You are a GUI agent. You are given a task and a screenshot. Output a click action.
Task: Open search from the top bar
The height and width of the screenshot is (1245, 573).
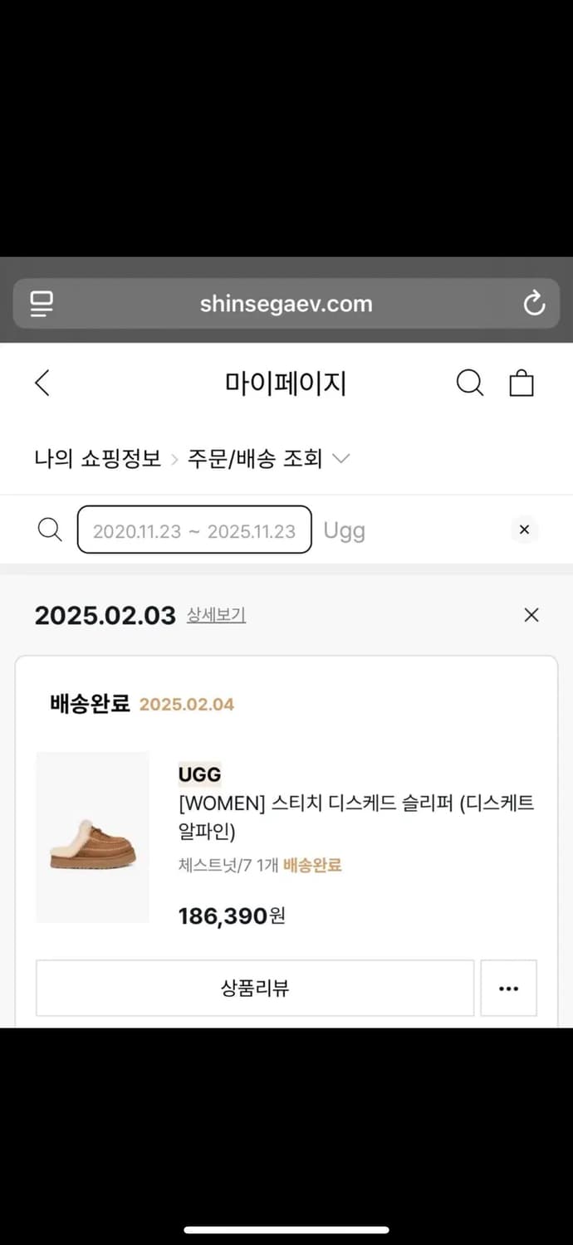[470, 383]
